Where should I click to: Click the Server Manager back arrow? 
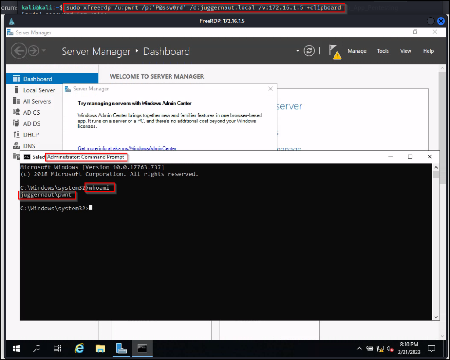point(18,51)
